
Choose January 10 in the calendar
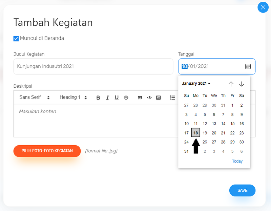pyautogui.click(x=186, y=124)
